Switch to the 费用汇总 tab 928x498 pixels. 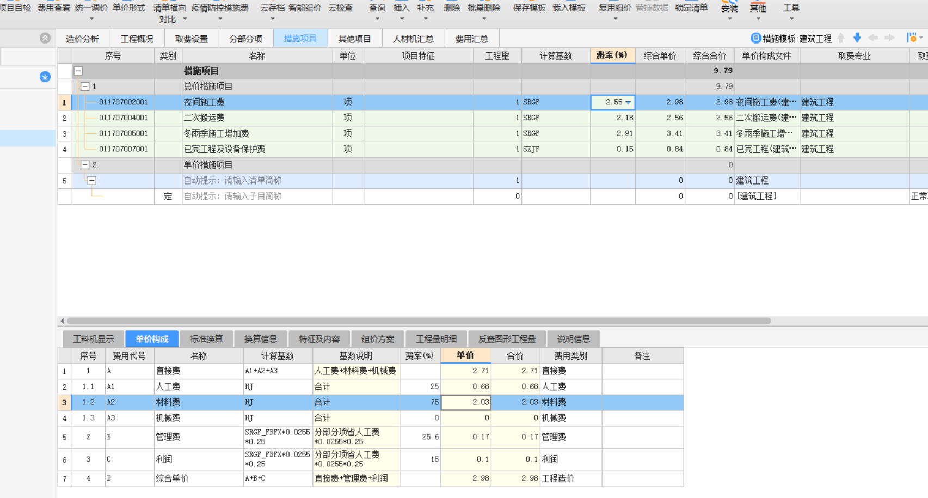click(x=472, y=39)
